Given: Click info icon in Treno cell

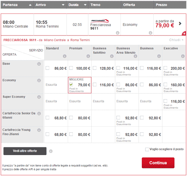Looking at the screenshot, I should point(117,33).
